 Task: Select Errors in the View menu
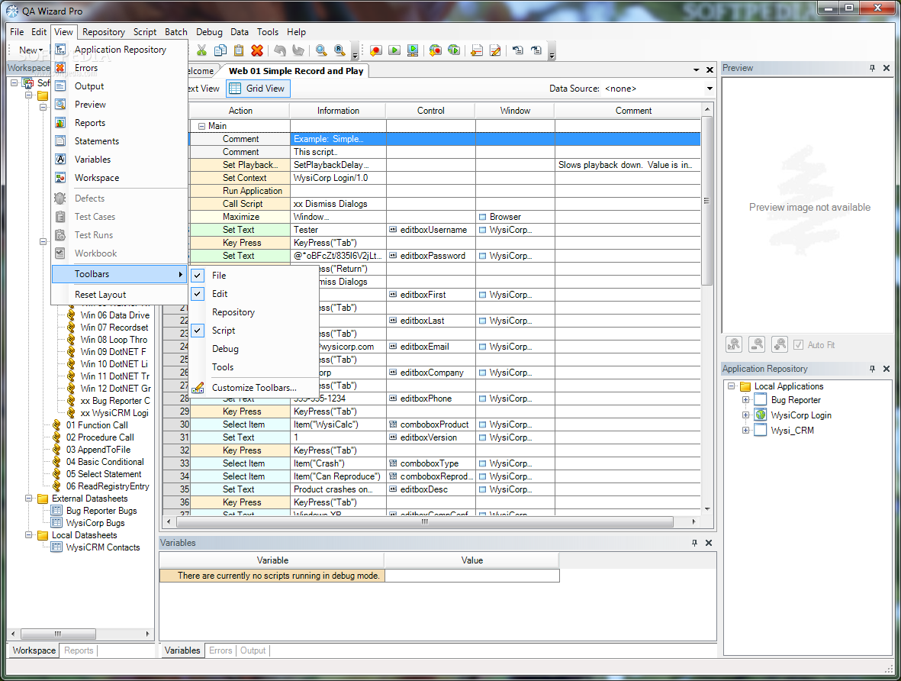[120, 68]
